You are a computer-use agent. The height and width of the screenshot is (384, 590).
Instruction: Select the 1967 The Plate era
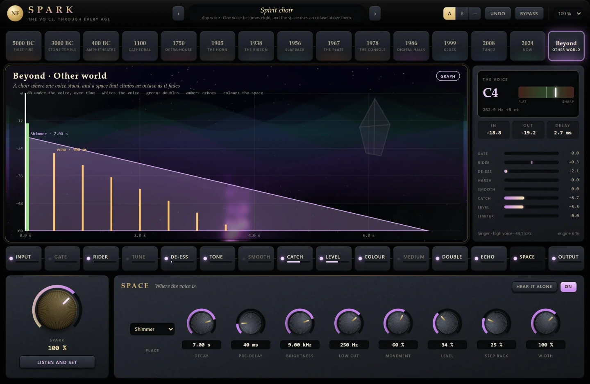click(x=334, y=46)
